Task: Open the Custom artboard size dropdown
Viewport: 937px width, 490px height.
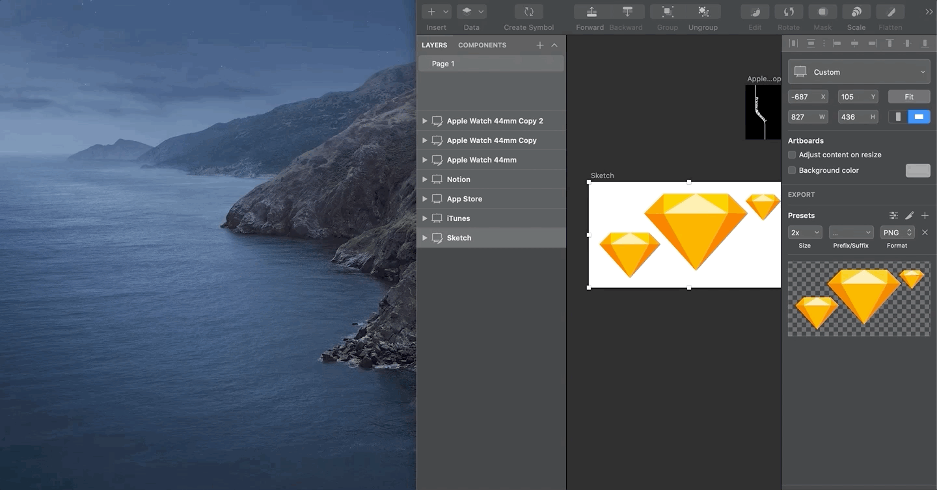Action: pos(858,71)
